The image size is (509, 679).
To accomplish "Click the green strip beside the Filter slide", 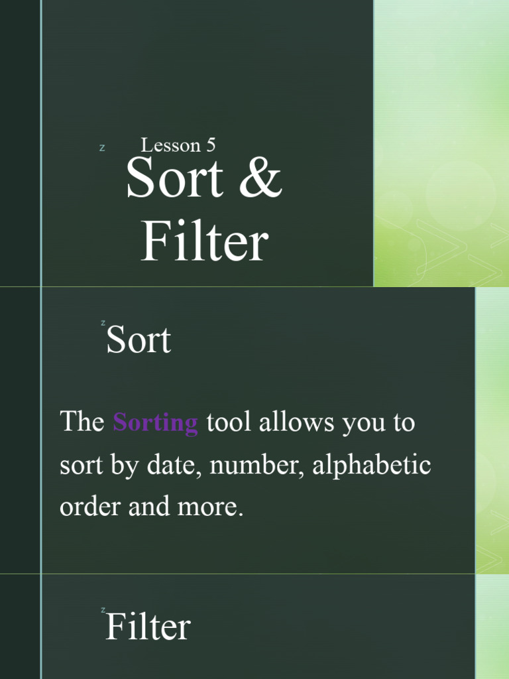I will tap(492, 627).
